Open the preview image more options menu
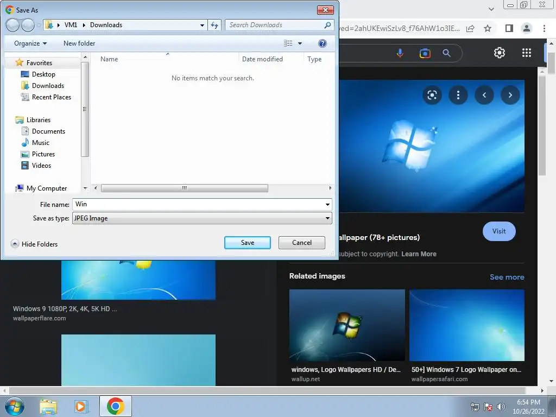Image resolution: width=556 pixels, height=417 pixels. 458,95
